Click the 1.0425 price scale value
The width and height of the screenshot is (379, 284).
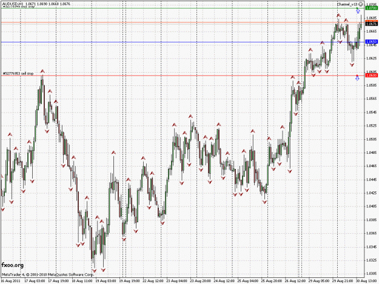click(x=372, y=193)
